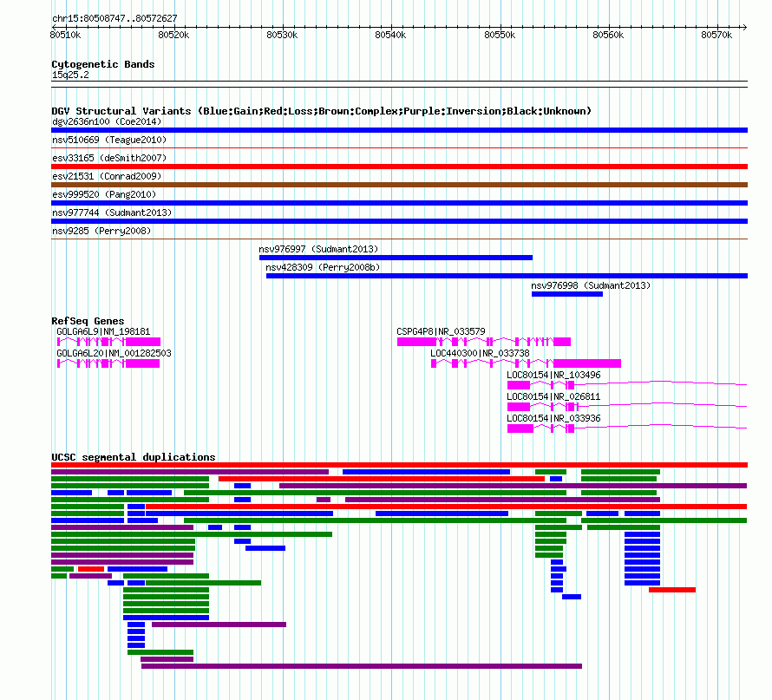Click the 80560k ruler tick label

608,35
